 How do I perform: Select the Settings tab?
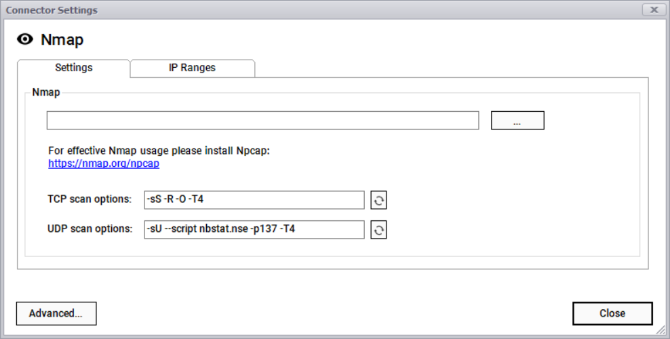74,68
